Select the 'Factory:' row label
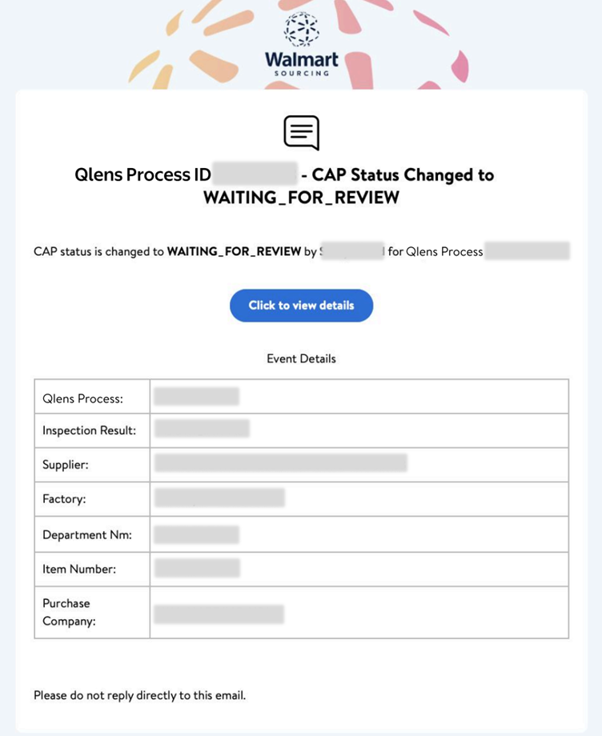The width and height of the screenshot is (602, 736). pyautogui.click(x=64, y=499)
